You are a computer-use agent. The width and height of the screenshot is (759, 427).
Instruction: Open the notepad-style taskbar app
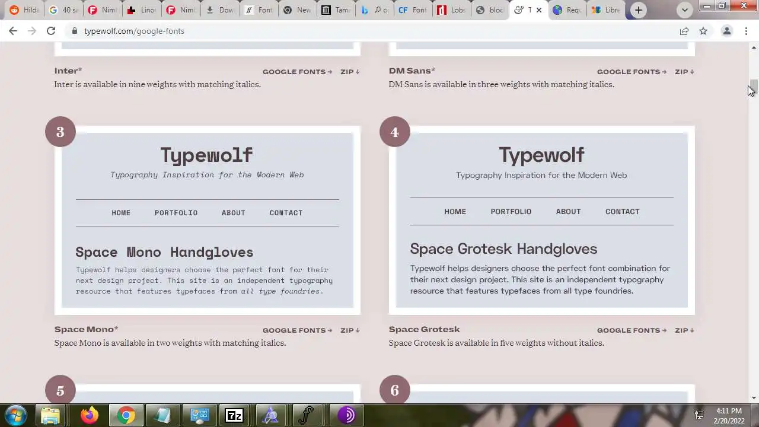tap(162, 416)
